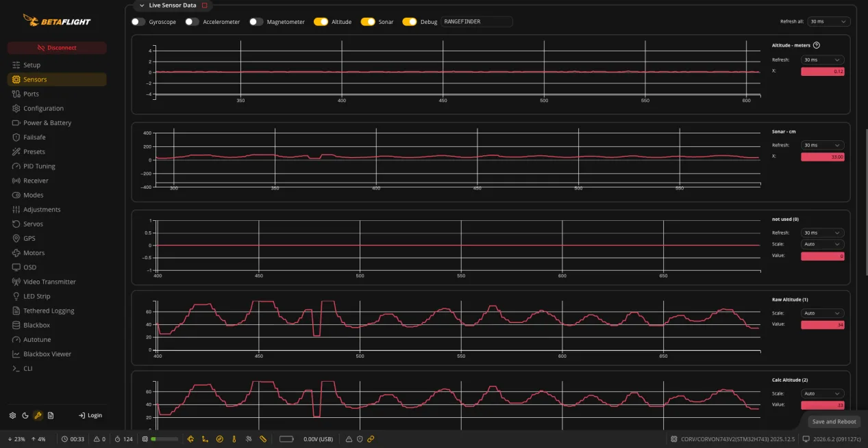
Task: Click the green CPU load progress bar
Action: pyautogui.click(x=164, y=439)
